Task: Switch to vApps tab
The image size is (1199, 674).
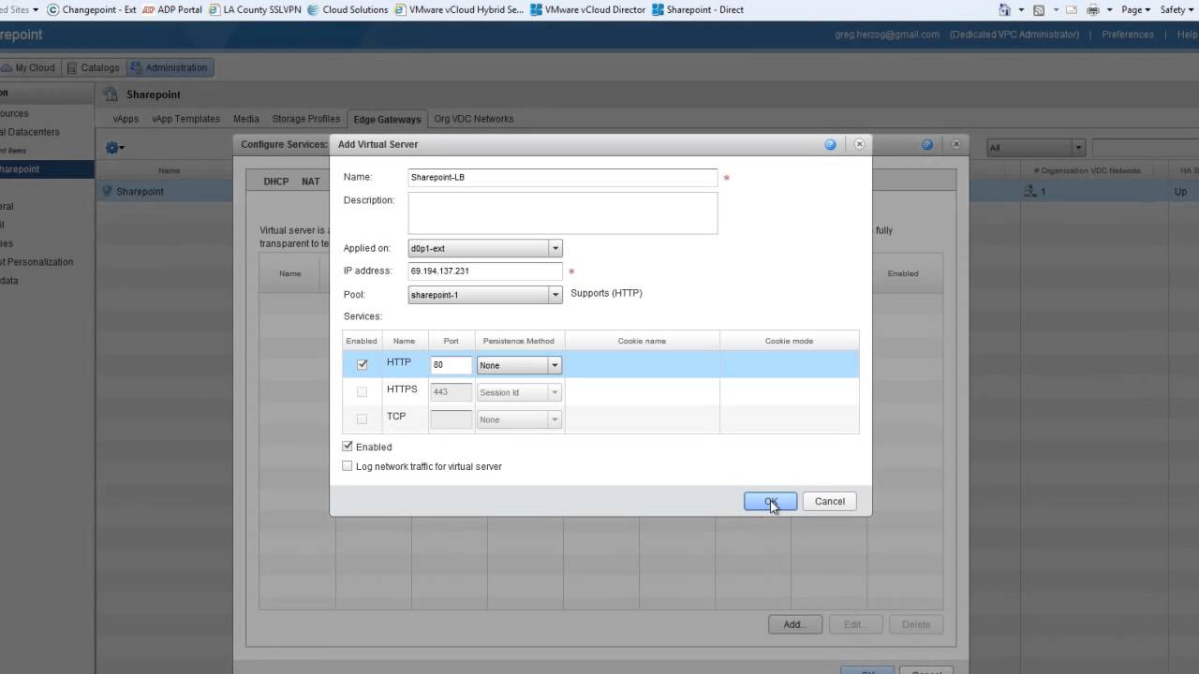Action: (126, 119)
